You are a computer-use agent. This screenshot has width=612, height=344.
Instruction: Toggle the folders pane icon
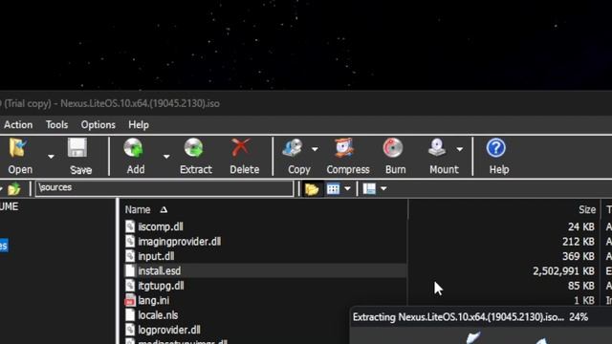tap(312, 189)
